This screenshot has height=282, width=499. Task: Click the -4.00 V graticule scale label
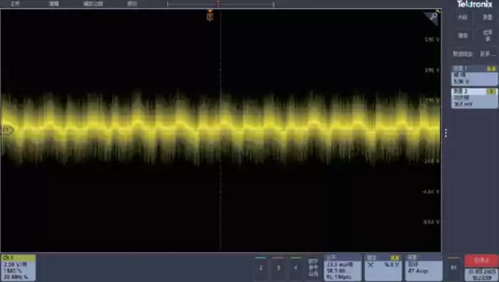431,192
